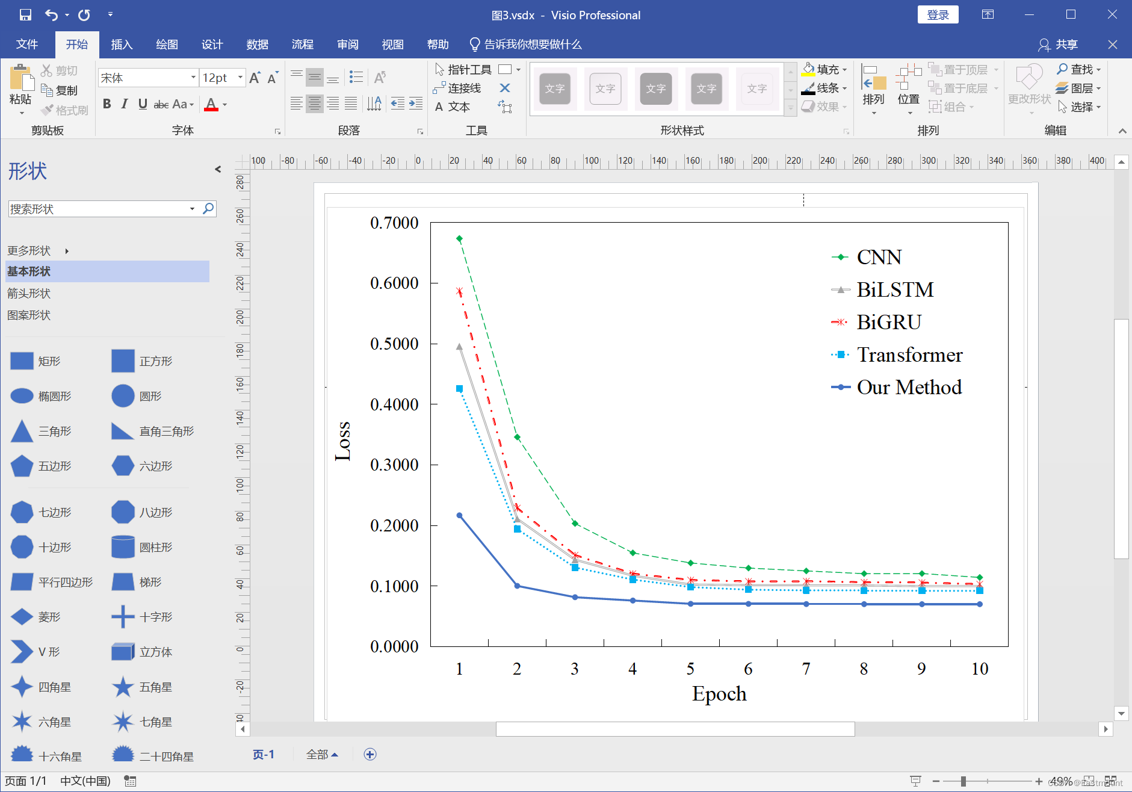Switch to the Data (数据) tab
The image size is (1132, 792).
tap(257, 45)
